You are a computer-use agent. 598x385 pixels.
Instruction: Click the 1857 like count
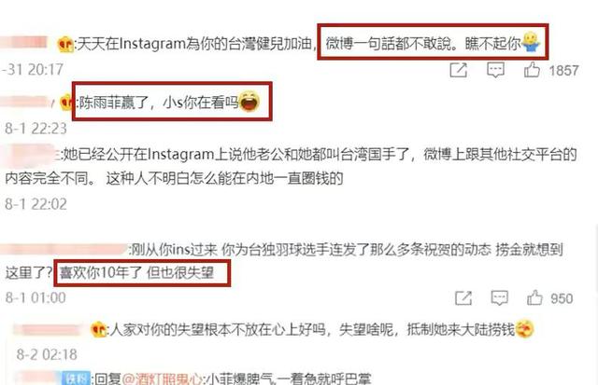[563, 70]
